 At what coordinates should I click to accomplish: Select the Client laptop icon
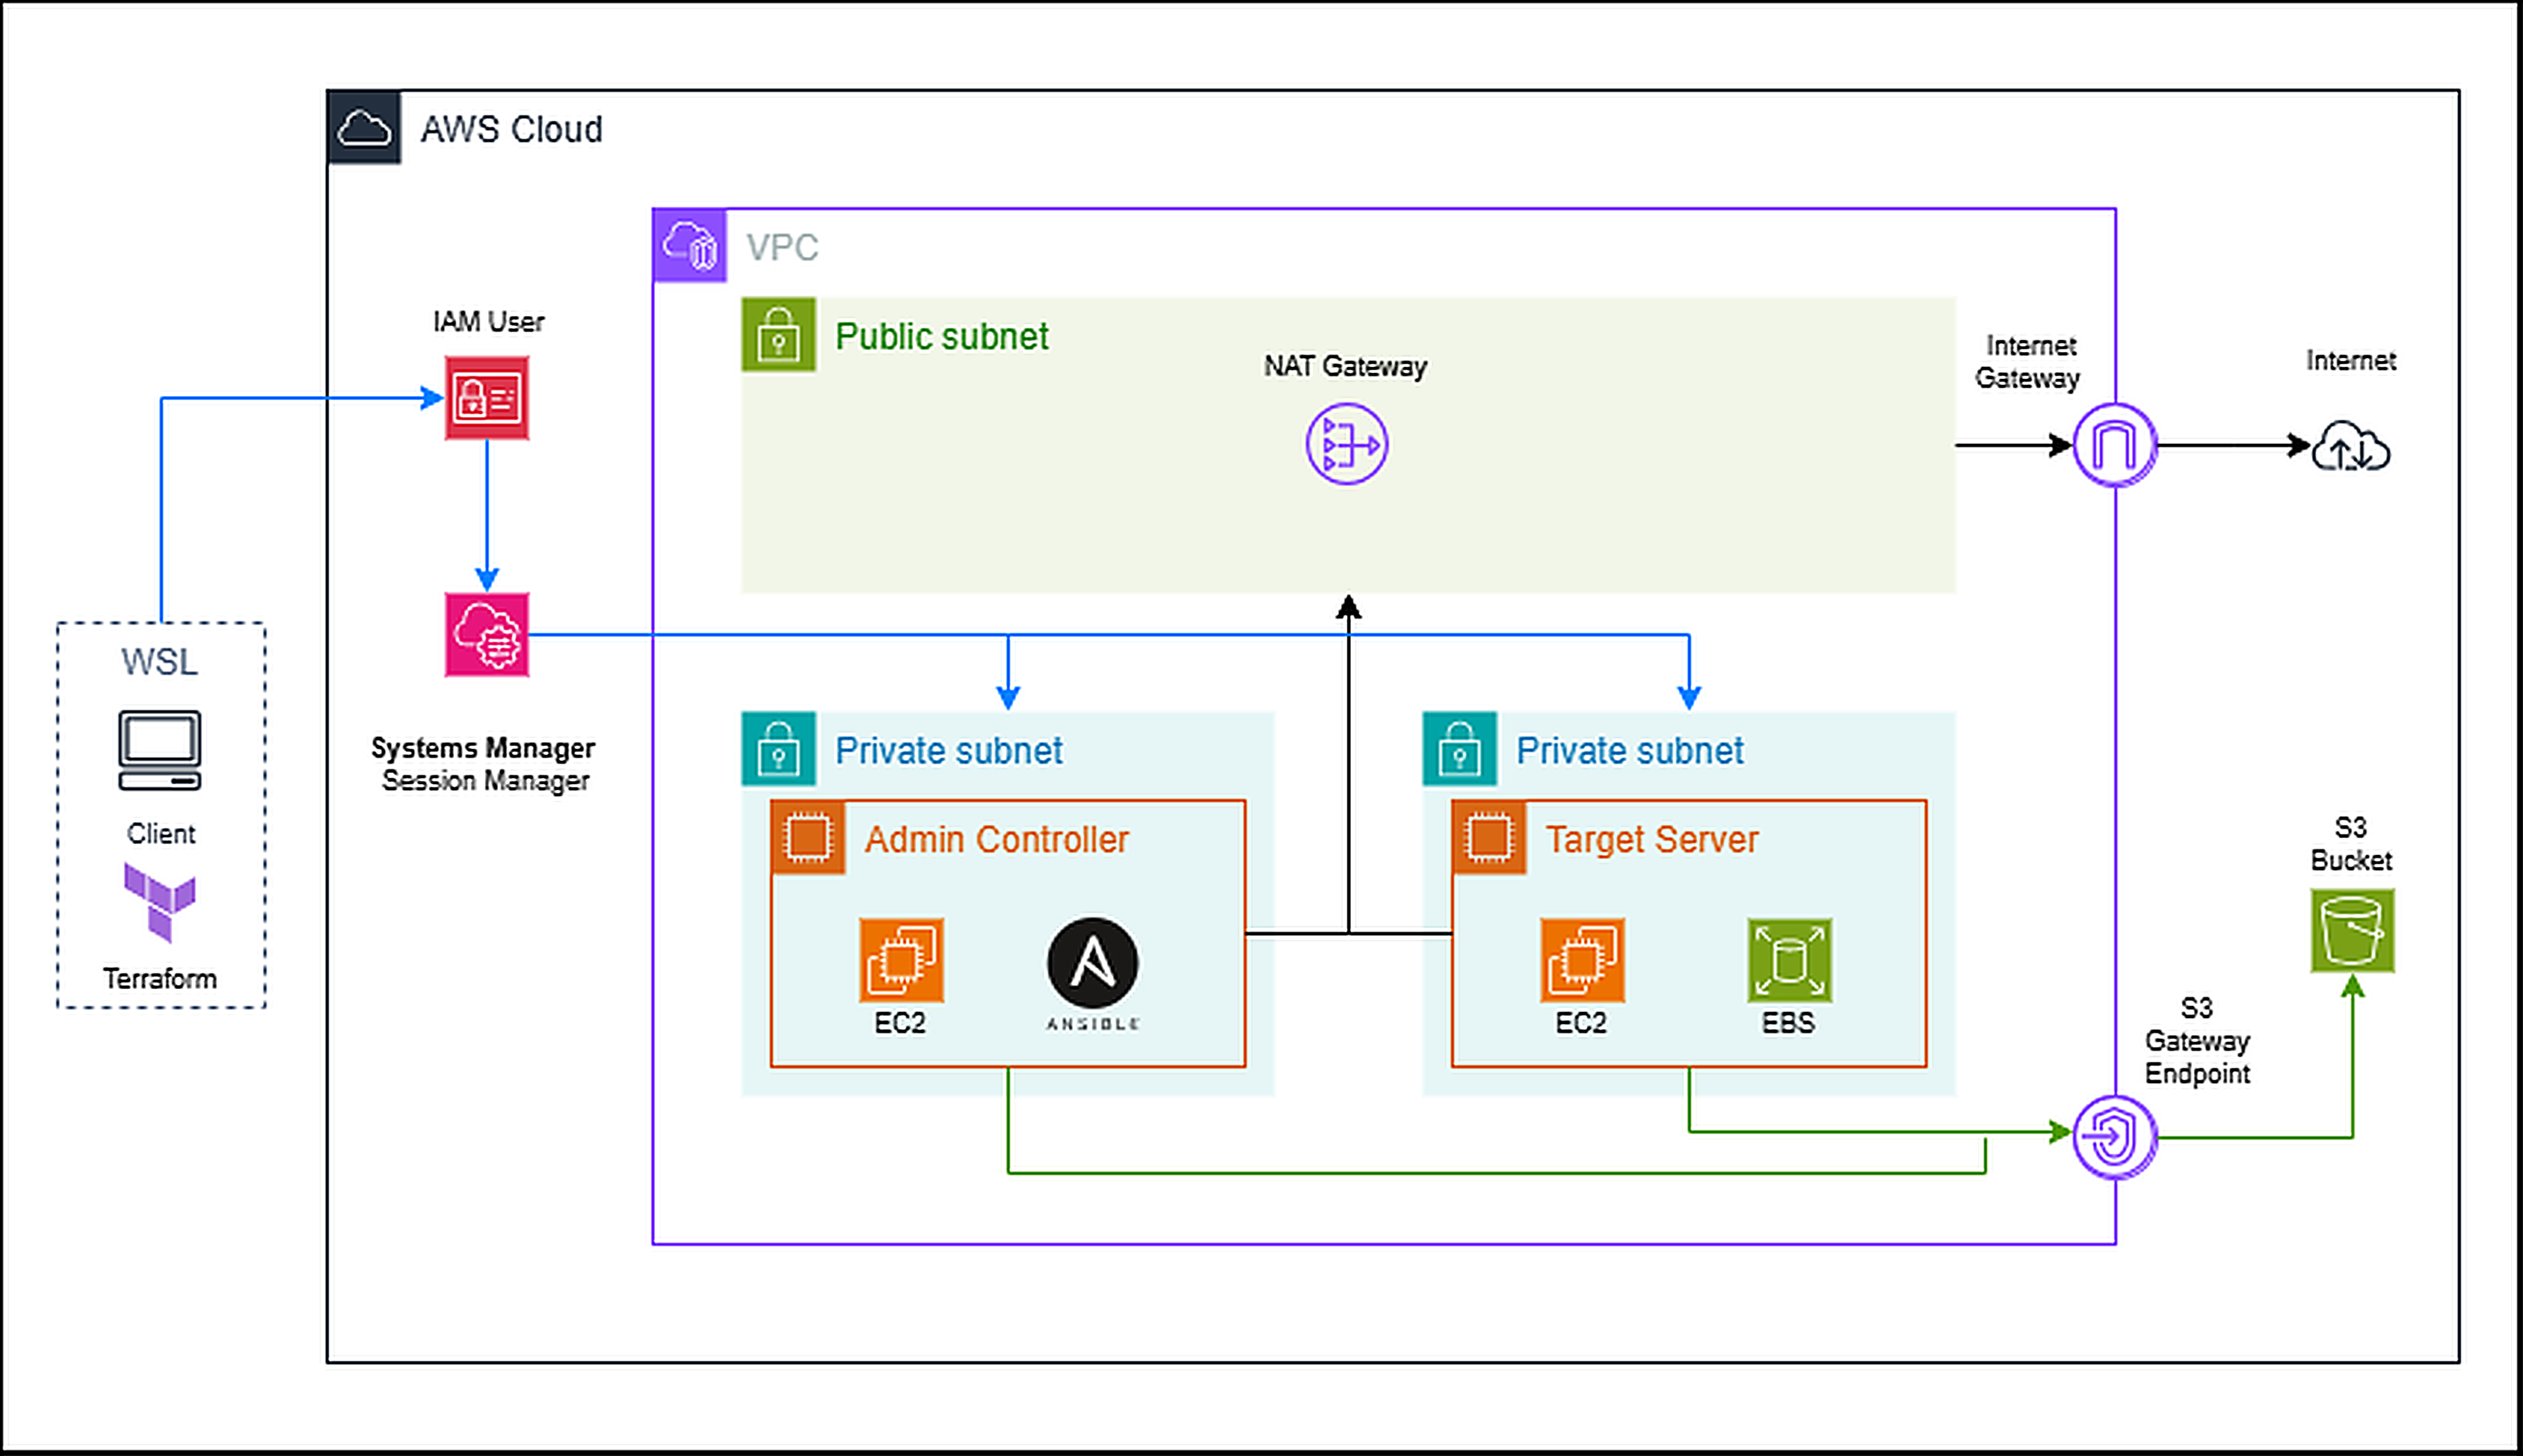(x=160, y=750)
